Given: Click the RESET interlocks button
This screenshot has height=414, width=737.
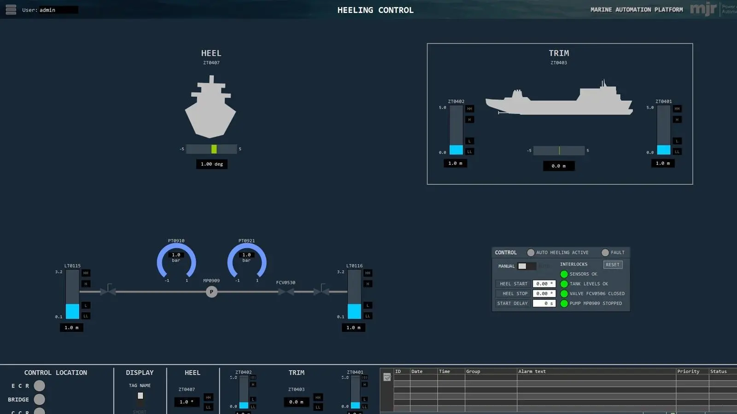Looking at the screenshot, I should pyautogui.click(x=613, y=265).
